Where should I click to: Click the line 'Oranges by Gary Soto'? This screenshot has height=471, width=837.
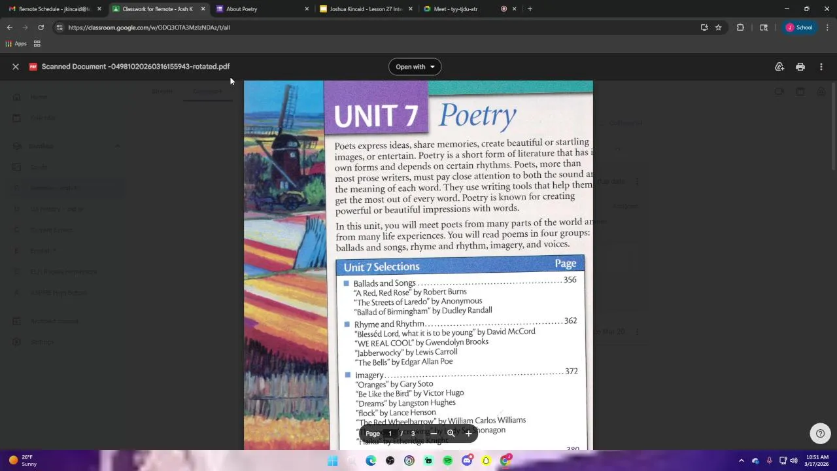point(394,385)
